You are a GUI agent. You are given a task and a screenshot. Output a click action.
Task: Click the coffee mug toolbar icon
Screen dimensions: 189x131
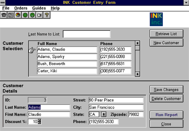point(40,15)
